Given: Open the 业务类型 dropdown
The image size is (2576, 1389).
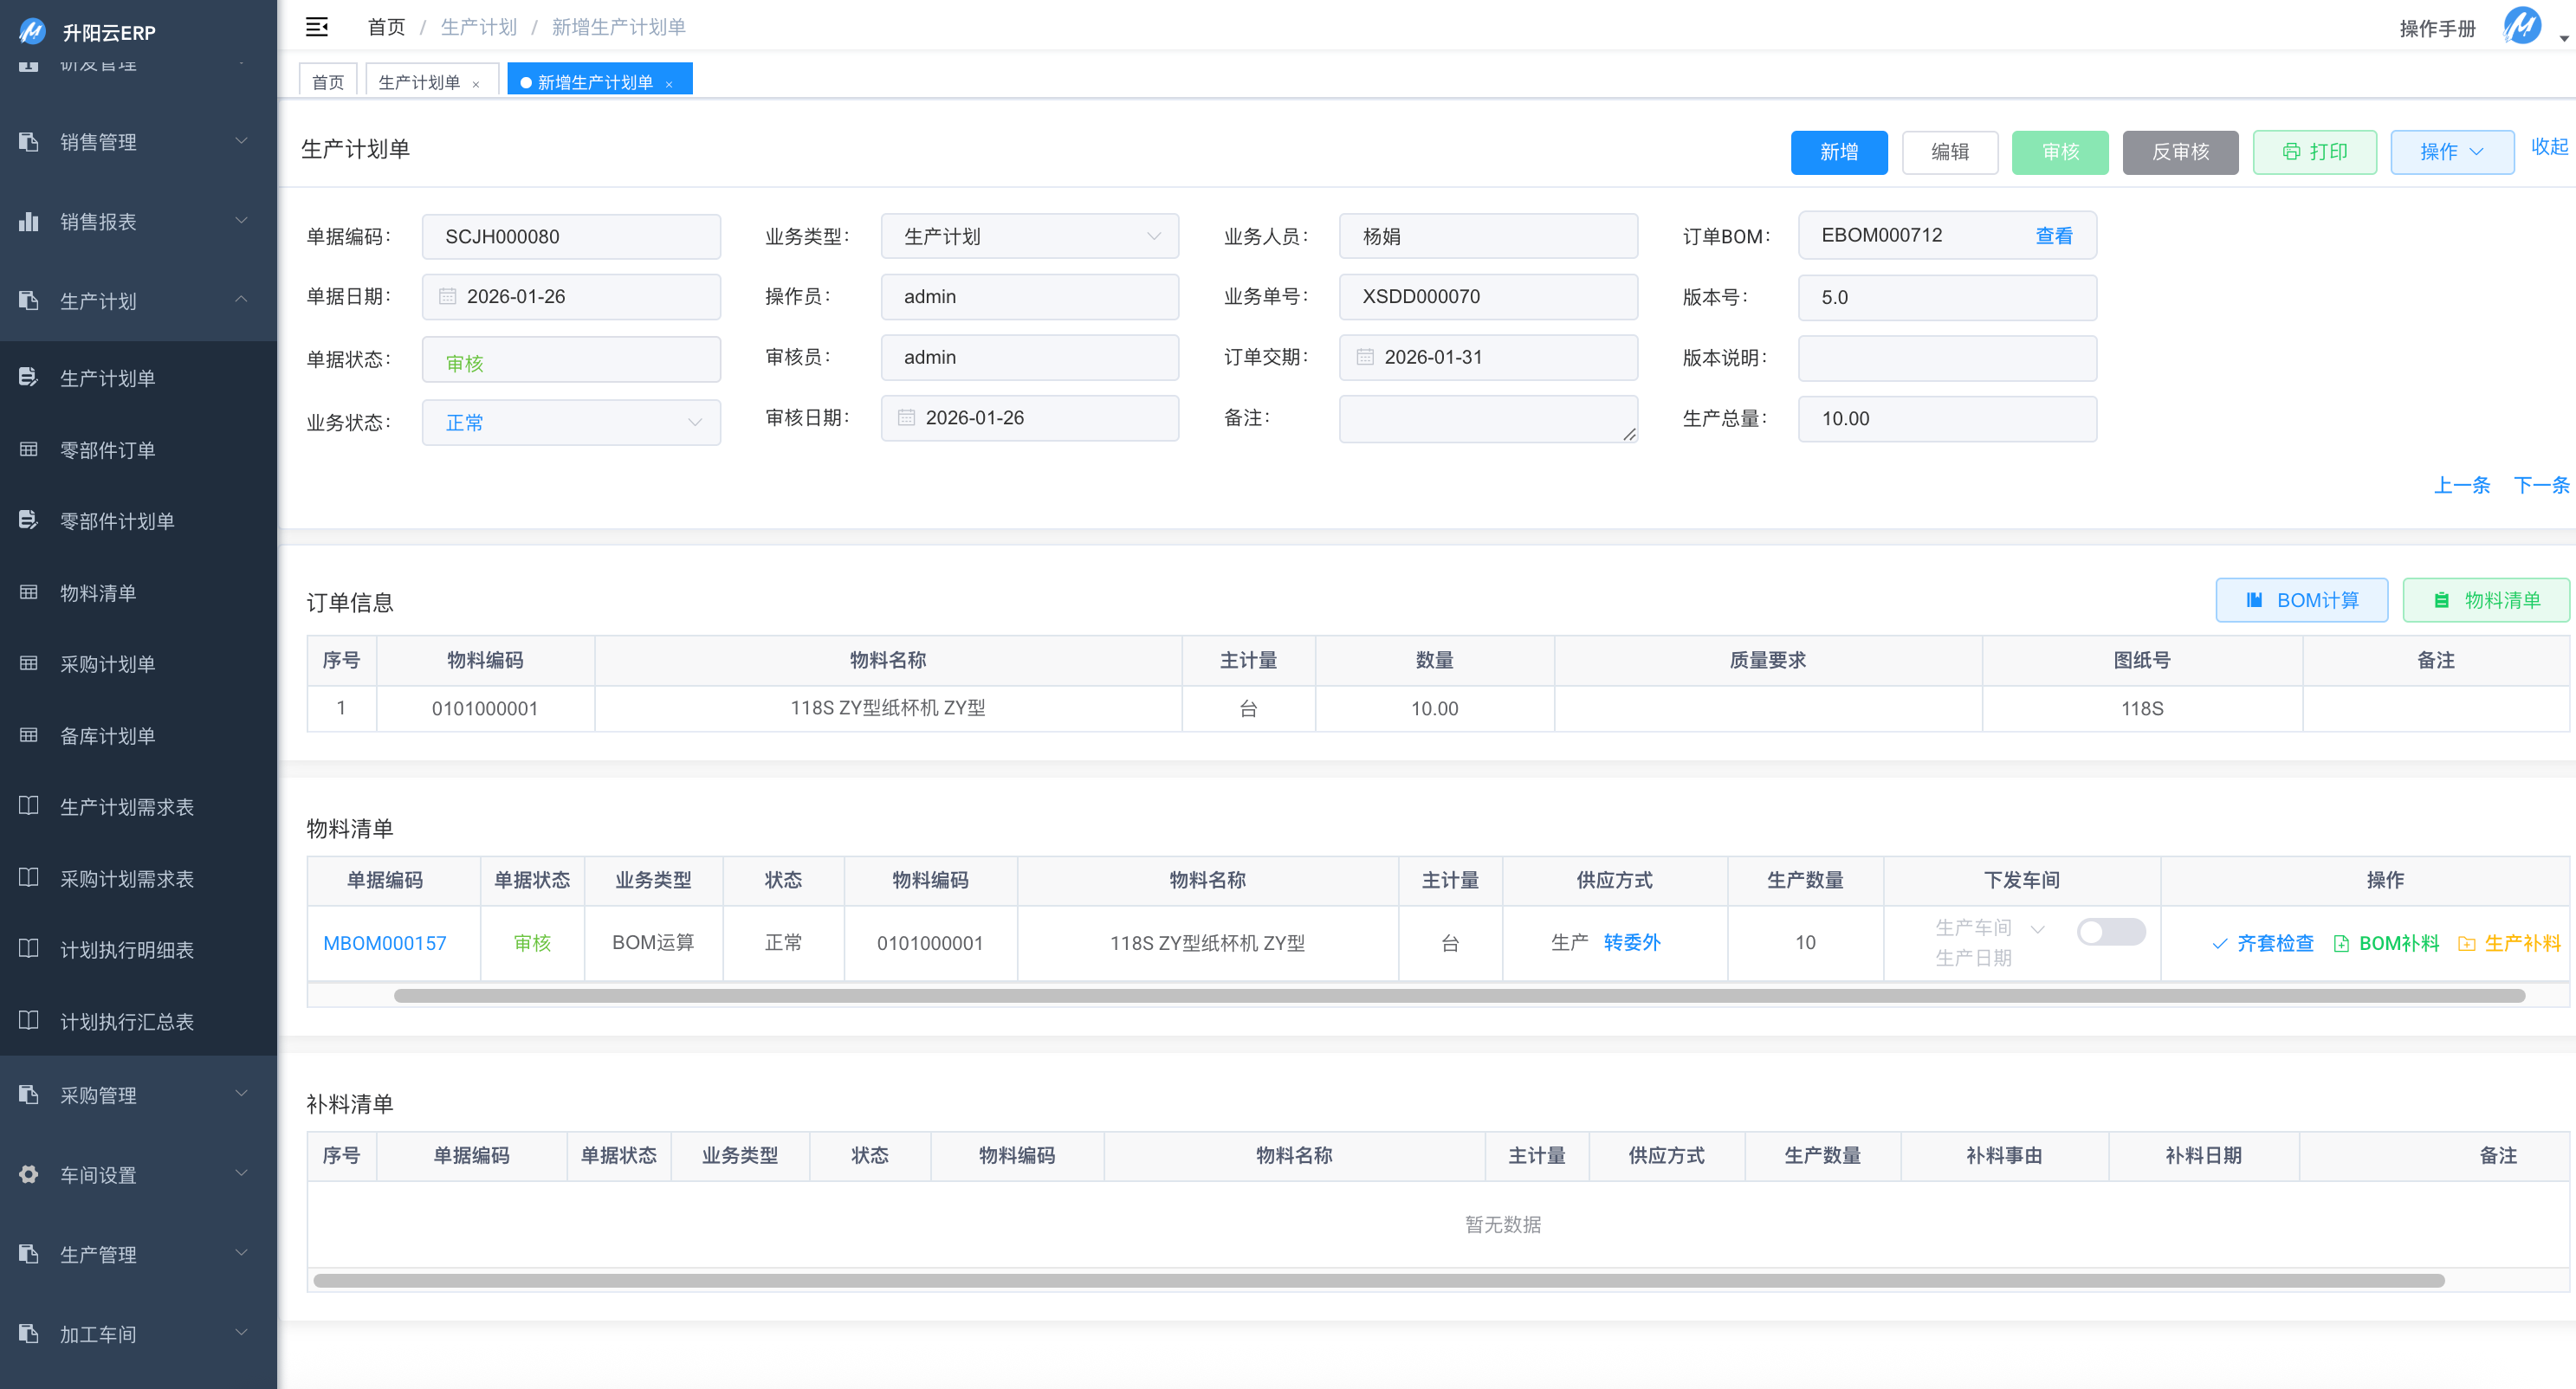Looking at the screenshot, I should point(1029,237).
